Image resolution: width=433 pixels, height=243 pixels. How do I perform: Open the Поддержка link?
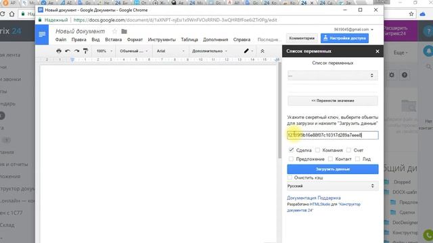click(x=329, y=198)
